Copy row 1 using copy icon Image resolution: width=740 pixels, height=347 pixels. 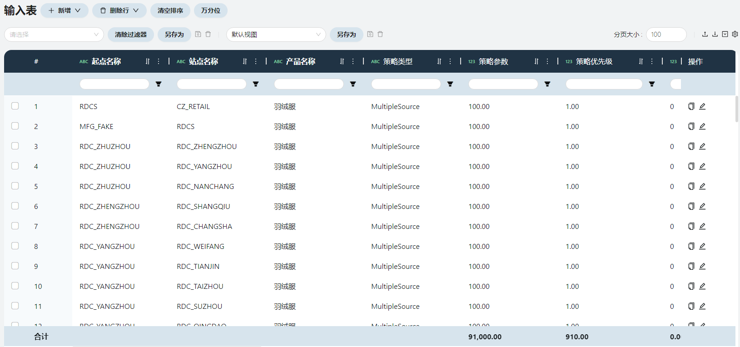coord(691,106)
